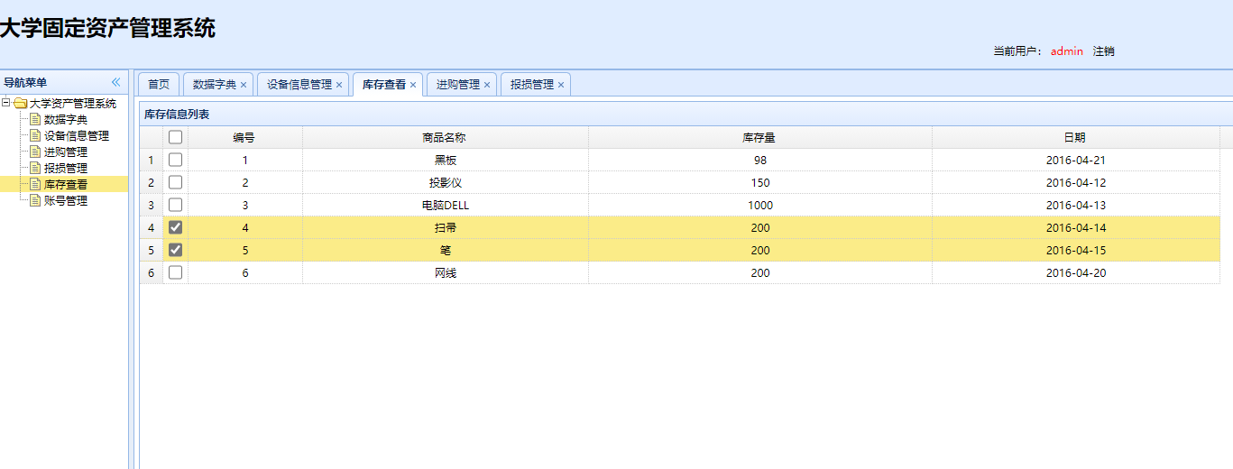Close the 进购管理 tab
This screenshot has height=469, width=1233.
(x=487, y=85)
